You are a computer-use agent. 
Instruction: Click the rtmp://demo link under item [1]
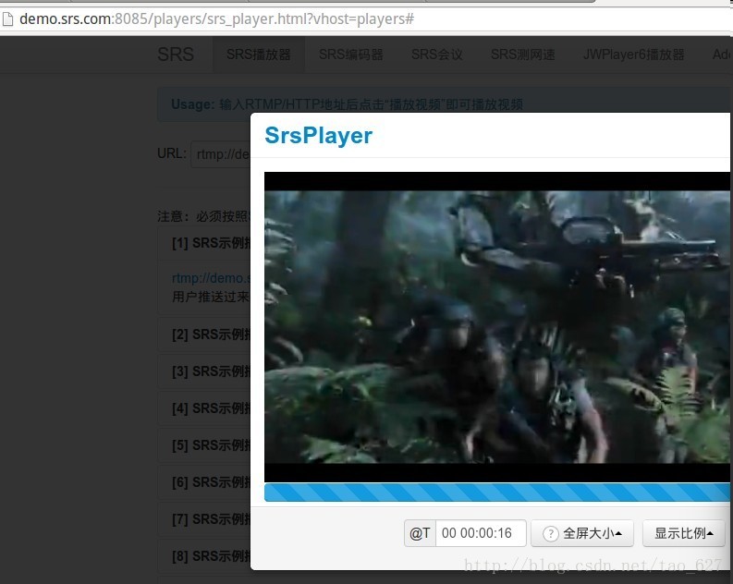point(211,278)
